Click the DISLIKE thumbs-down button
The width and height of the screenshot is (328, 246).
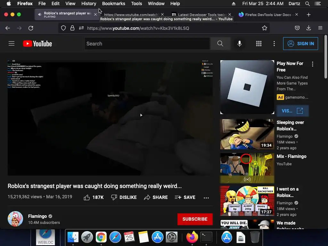(x=124, y=197)
